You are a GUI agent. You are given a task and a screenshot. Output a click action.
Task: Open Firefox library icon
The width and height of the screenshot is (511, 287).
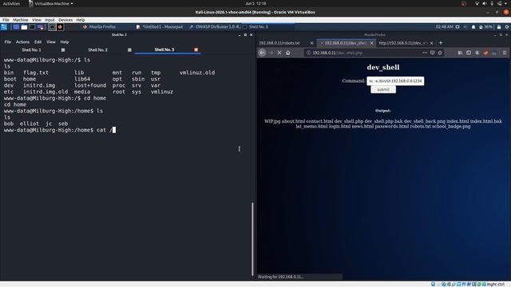pos(460,53)
